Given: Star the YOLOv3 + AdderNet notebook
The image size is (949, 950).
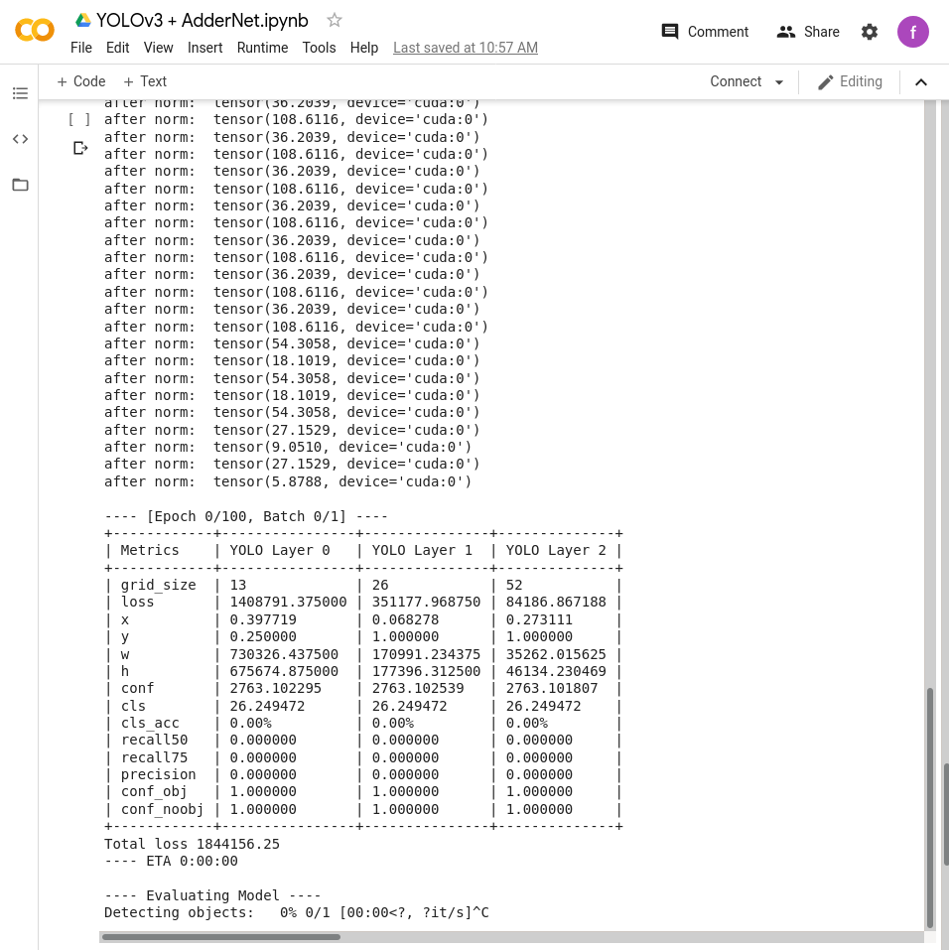Looking at the screenshot, I should click(335, 21).
